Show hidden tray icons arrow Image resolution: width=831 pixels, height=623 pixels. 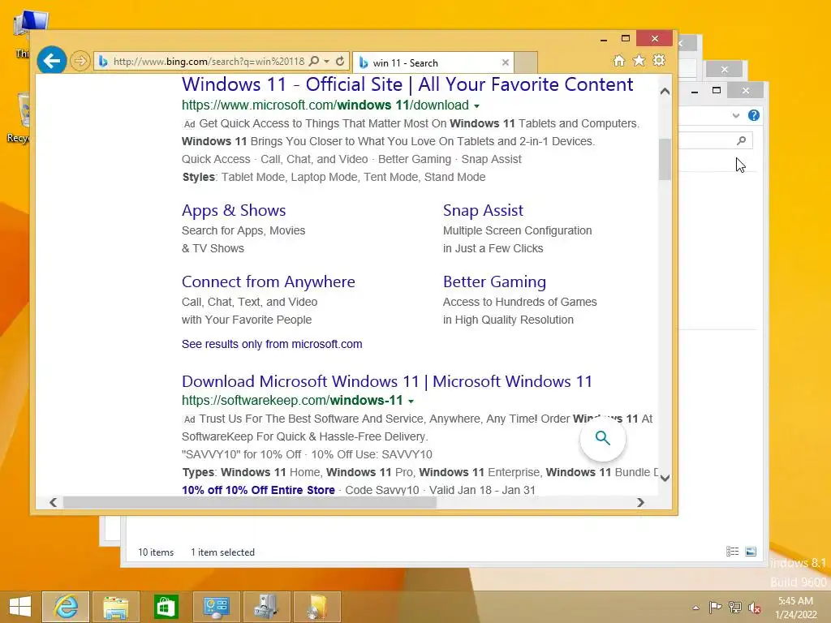695,608
